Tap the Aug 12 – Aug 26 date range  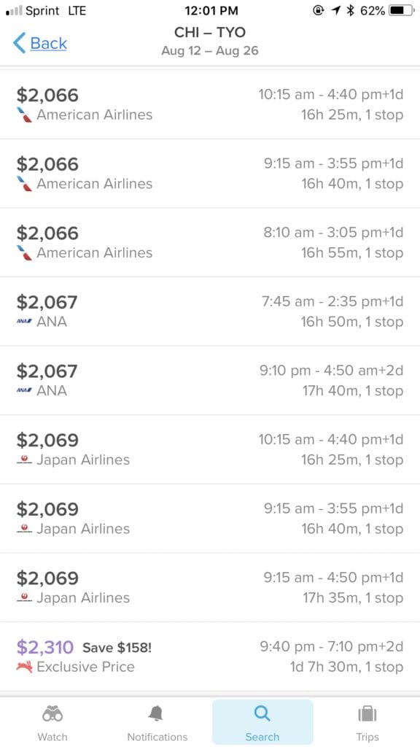210,50
